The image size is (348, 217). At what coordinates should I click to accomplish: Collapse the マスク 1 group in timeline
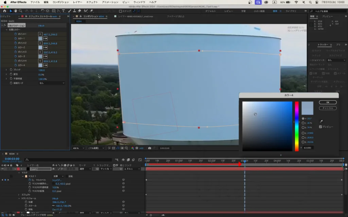23,176
